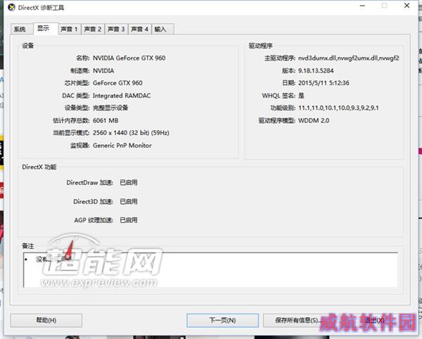Click driver model WDDM 2.0
This screenshot has width=422, height=339.
[314, 120]
